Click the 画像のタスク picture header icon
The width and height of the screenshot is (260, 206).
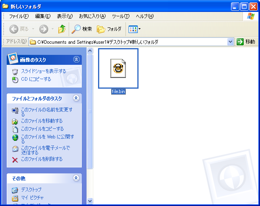pyautogui.click(x=13, y=58)
